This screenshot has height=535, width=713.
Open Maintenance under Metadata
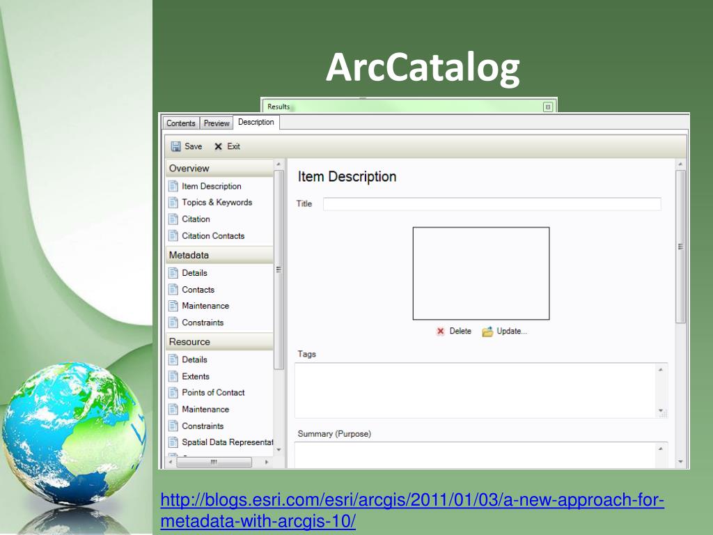click(x=205, y=306)
